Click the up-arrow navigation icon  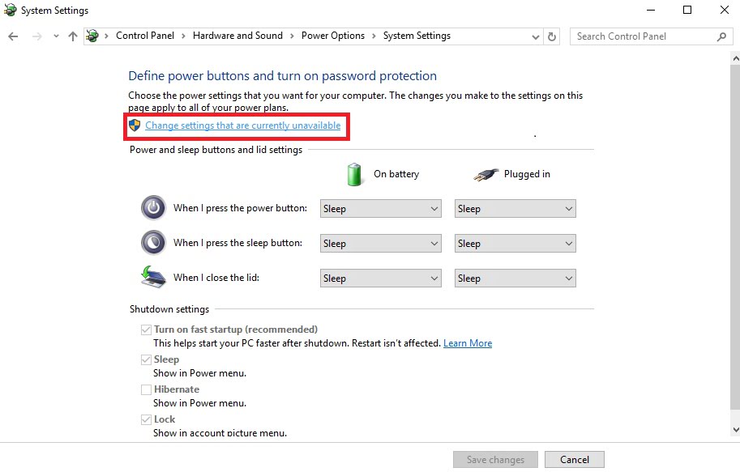[x=72, y=36]
